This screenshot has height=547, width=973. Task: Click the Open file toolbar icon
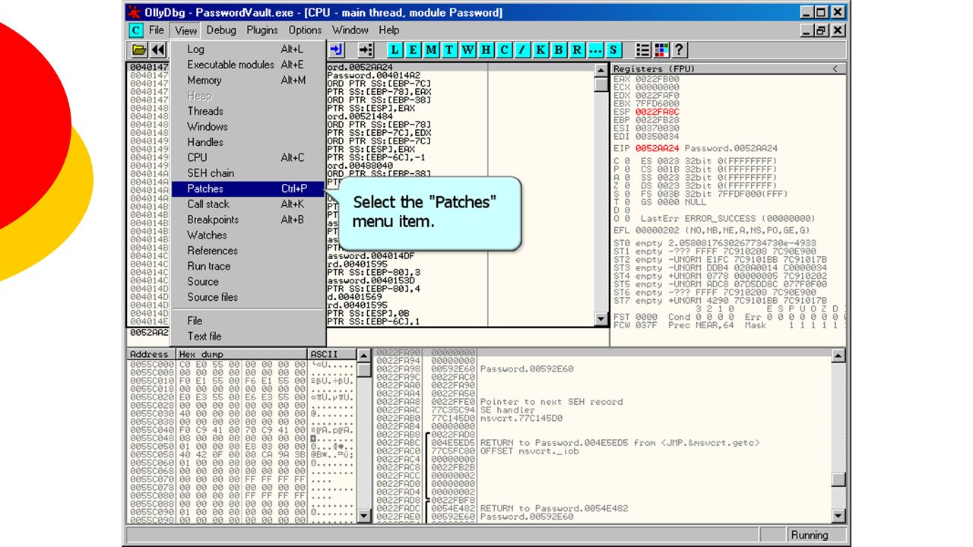click(x=139, y=50)
